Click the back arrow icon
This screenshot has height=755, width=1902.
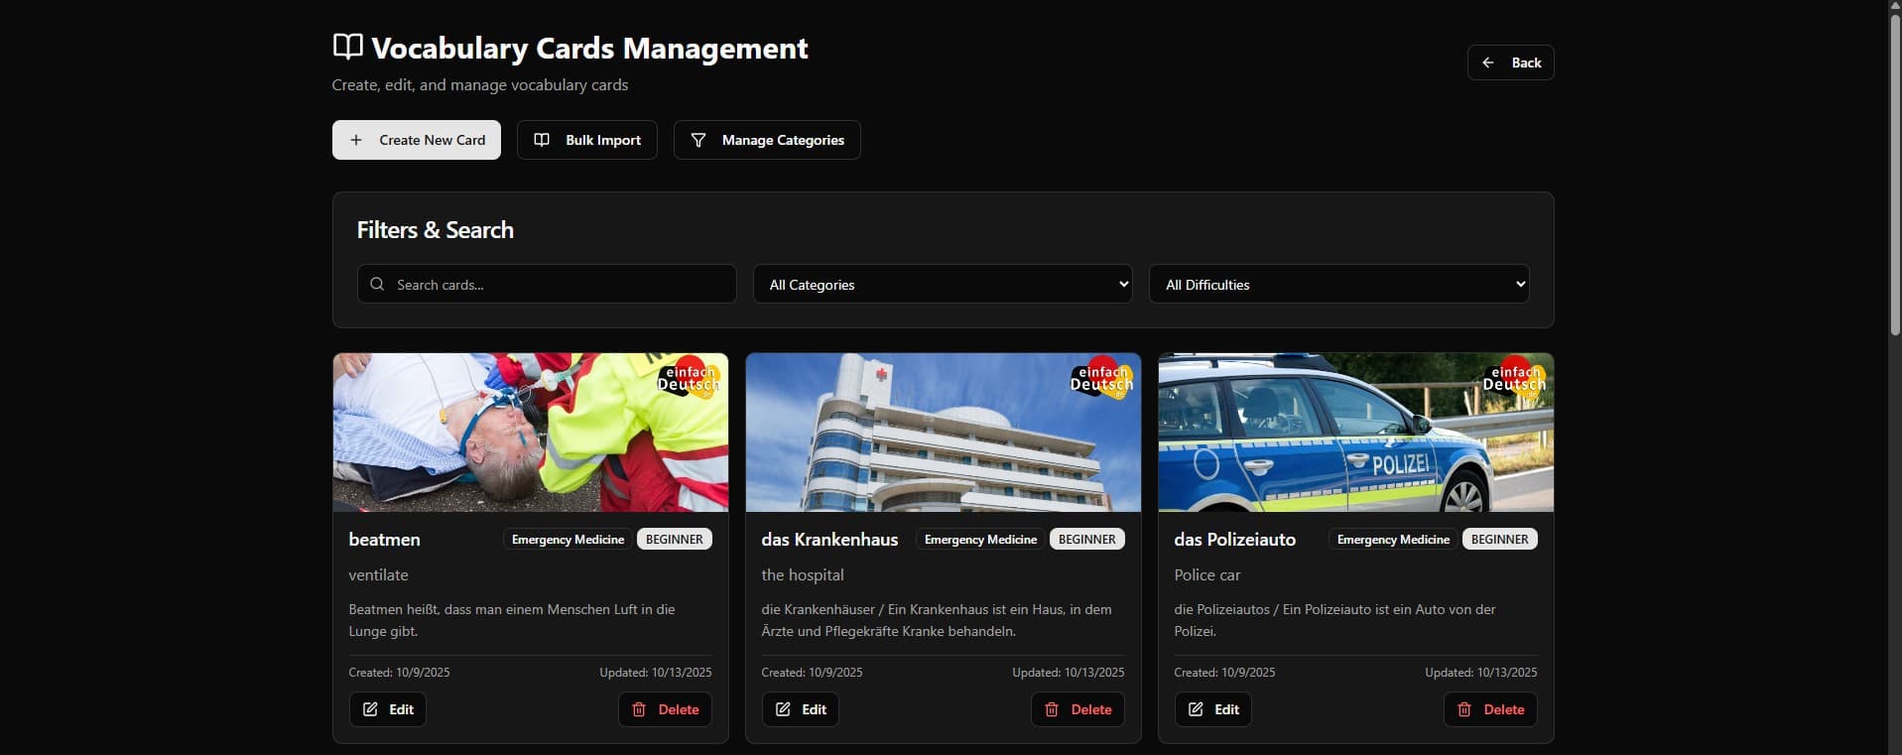(x=1488, y=63)
